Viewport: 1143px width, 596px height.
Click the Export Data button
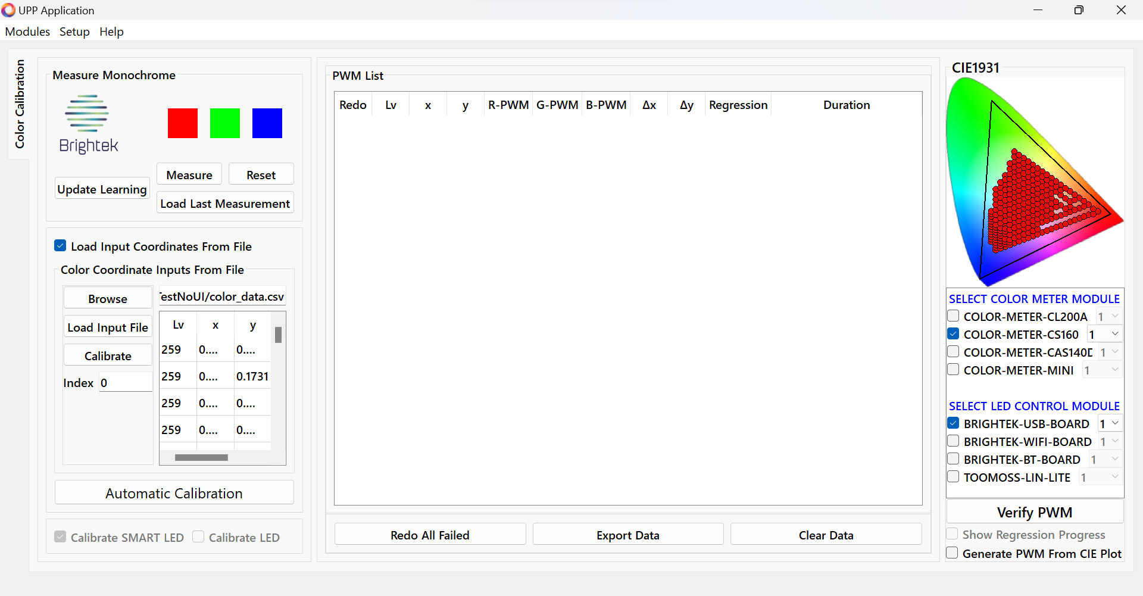627,535
